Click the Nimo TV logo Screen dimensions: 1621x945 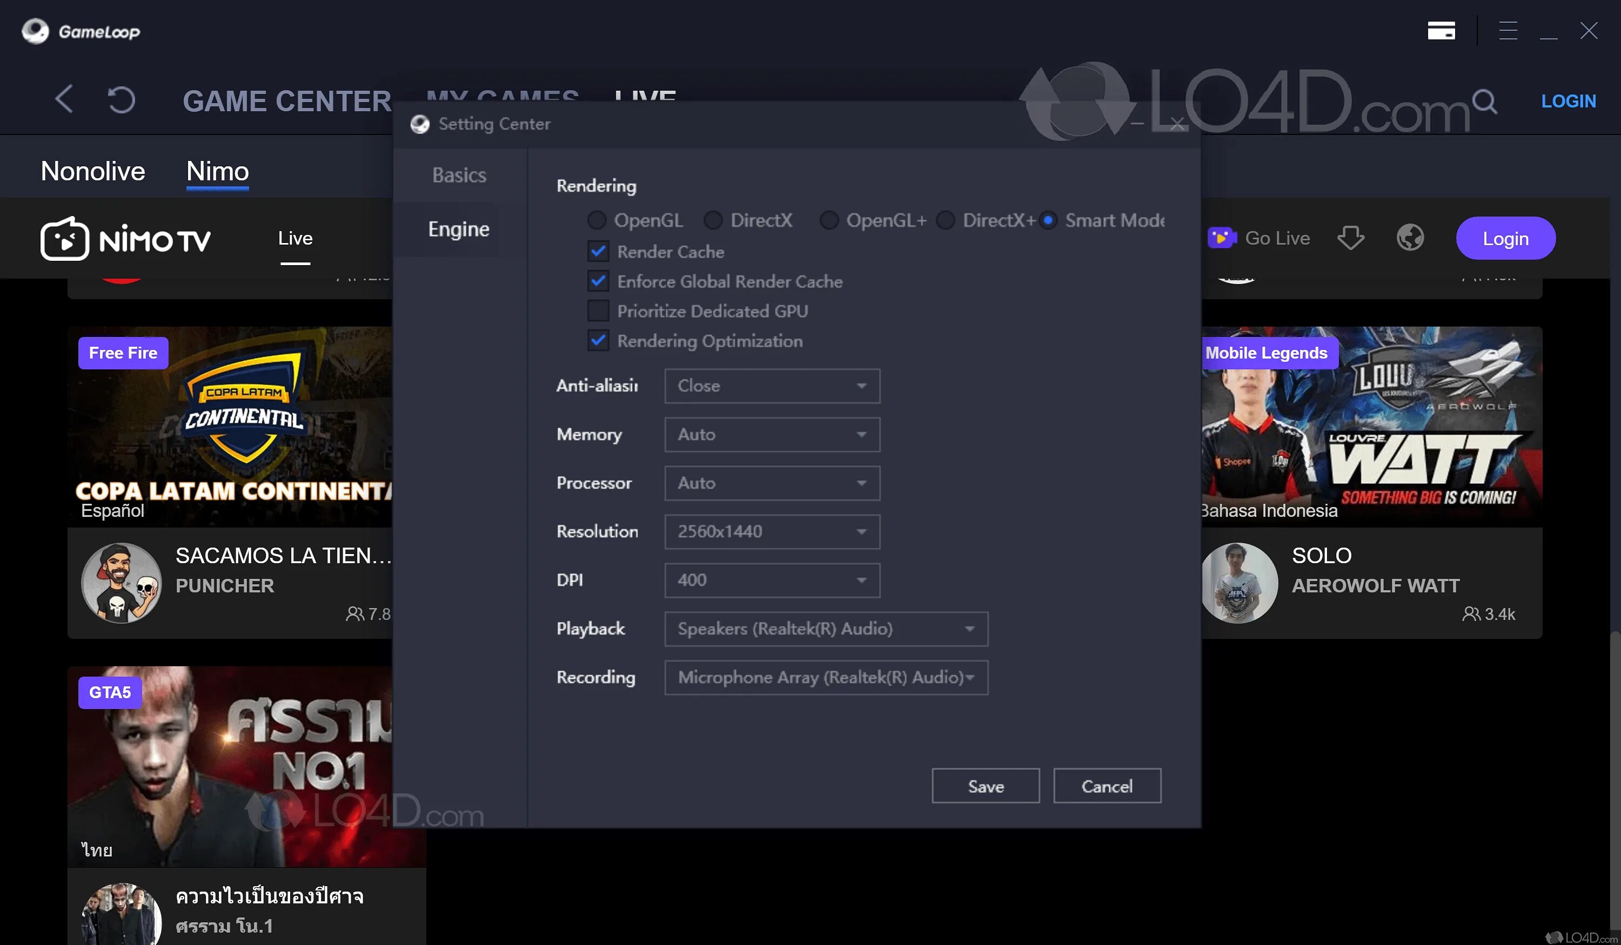pos(126,239)
